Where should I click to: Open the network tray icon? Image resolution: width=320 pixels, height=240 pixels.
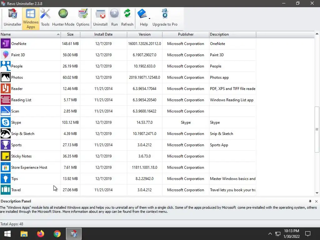(278, 234)
